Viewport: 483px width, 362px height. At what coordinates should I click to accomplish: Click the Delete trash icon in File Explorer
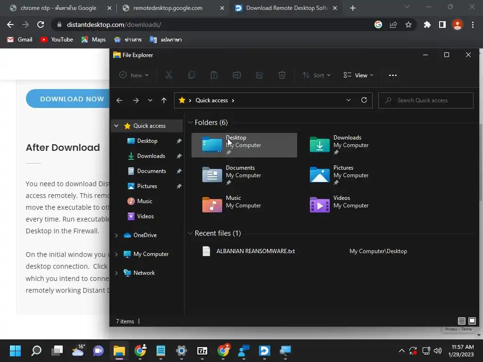click(282, 75)
